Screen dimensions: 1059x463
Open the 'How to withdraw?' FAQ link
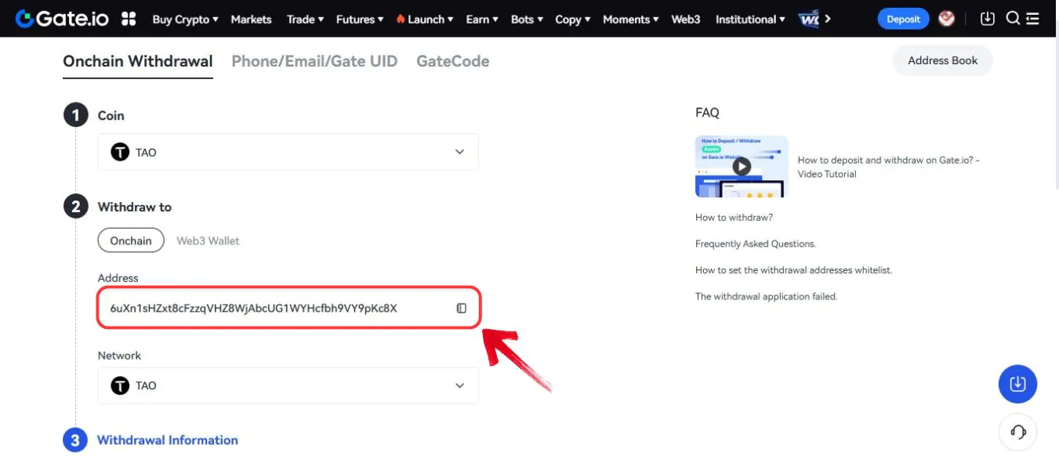pos(734,217)
